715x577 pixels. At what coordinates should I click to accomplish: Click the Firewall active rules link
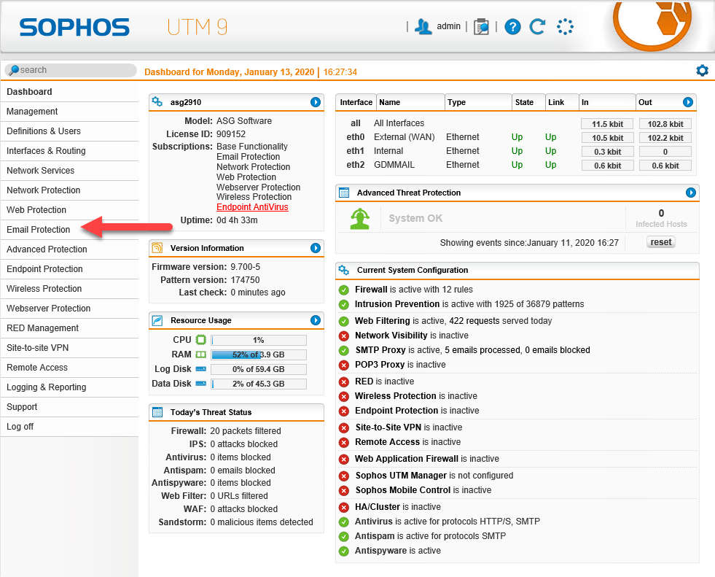pyautogui.click(x=371, y=290)
